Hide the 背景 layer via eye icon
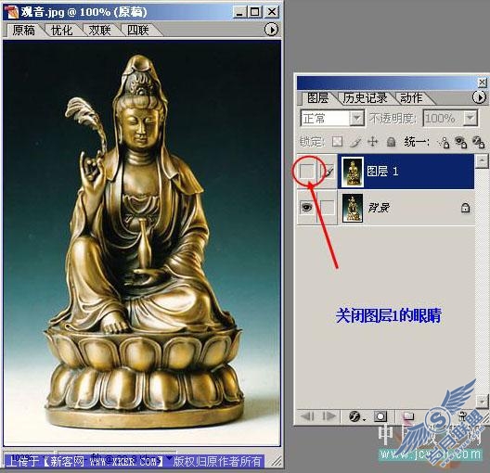The width and height of the screenshot is (490, 473). click(306, 208)
